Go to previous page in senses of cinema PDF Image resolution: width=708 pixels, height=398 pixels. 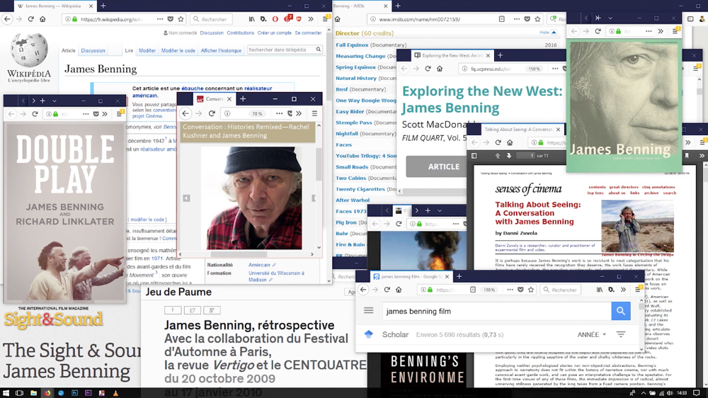[498, 155]
